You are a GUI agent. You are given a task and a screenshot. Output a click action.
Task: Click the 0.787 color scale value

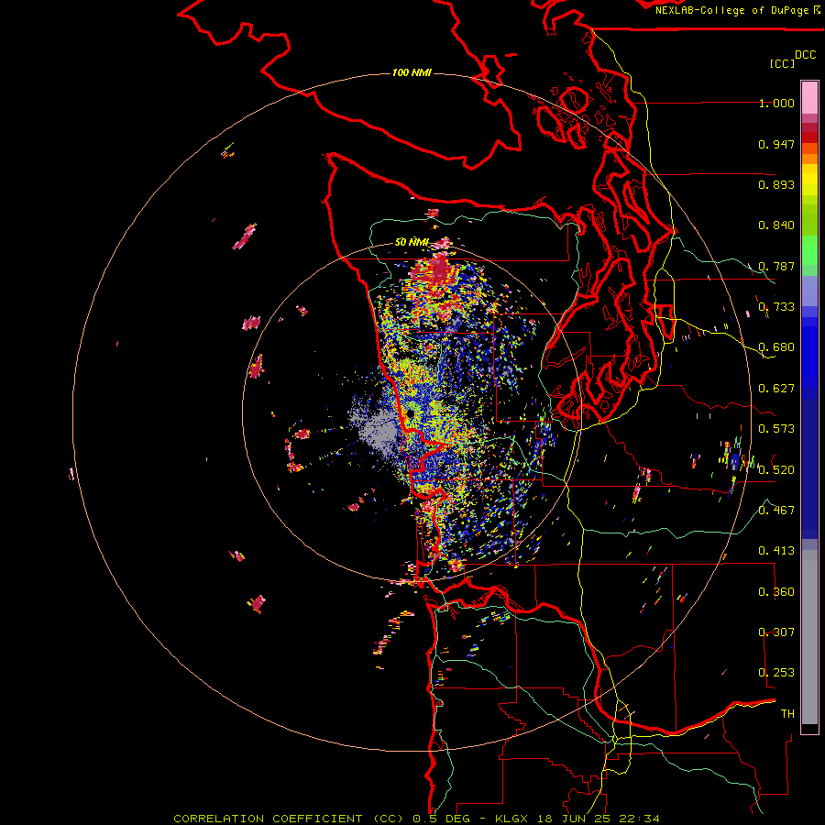click(776, 266)
